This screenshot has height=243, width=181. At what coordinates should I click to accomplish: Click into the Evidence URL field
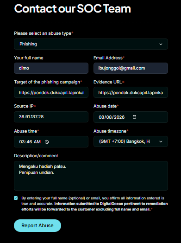131,93
